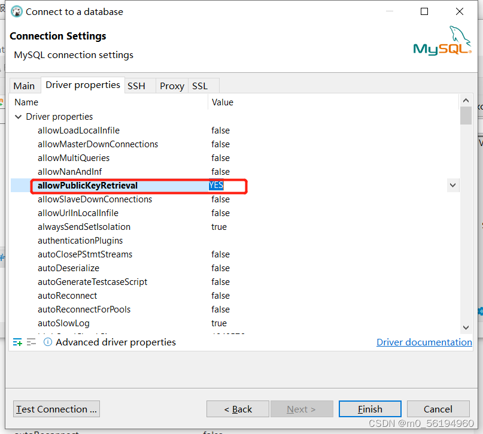Viewport: 483px width, 434px height.
Task: Click the info icon beside Advanced driver properties
Action: (47, 342)
